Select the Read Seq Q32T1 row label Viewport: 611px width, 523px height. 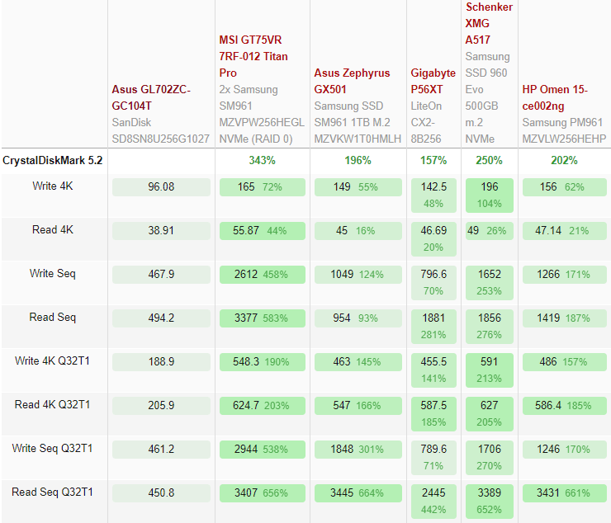(x=53, y=492)
